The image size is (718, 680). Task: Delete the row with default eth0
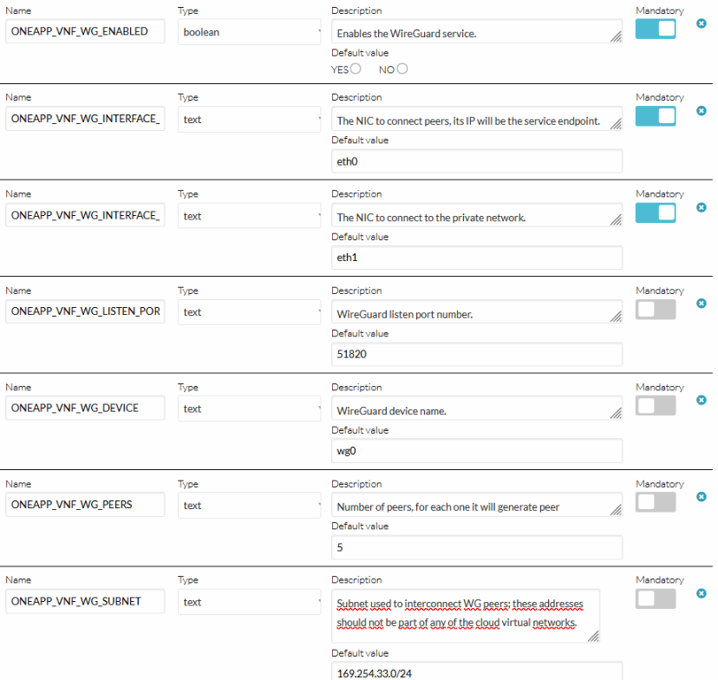click(702, 110)
